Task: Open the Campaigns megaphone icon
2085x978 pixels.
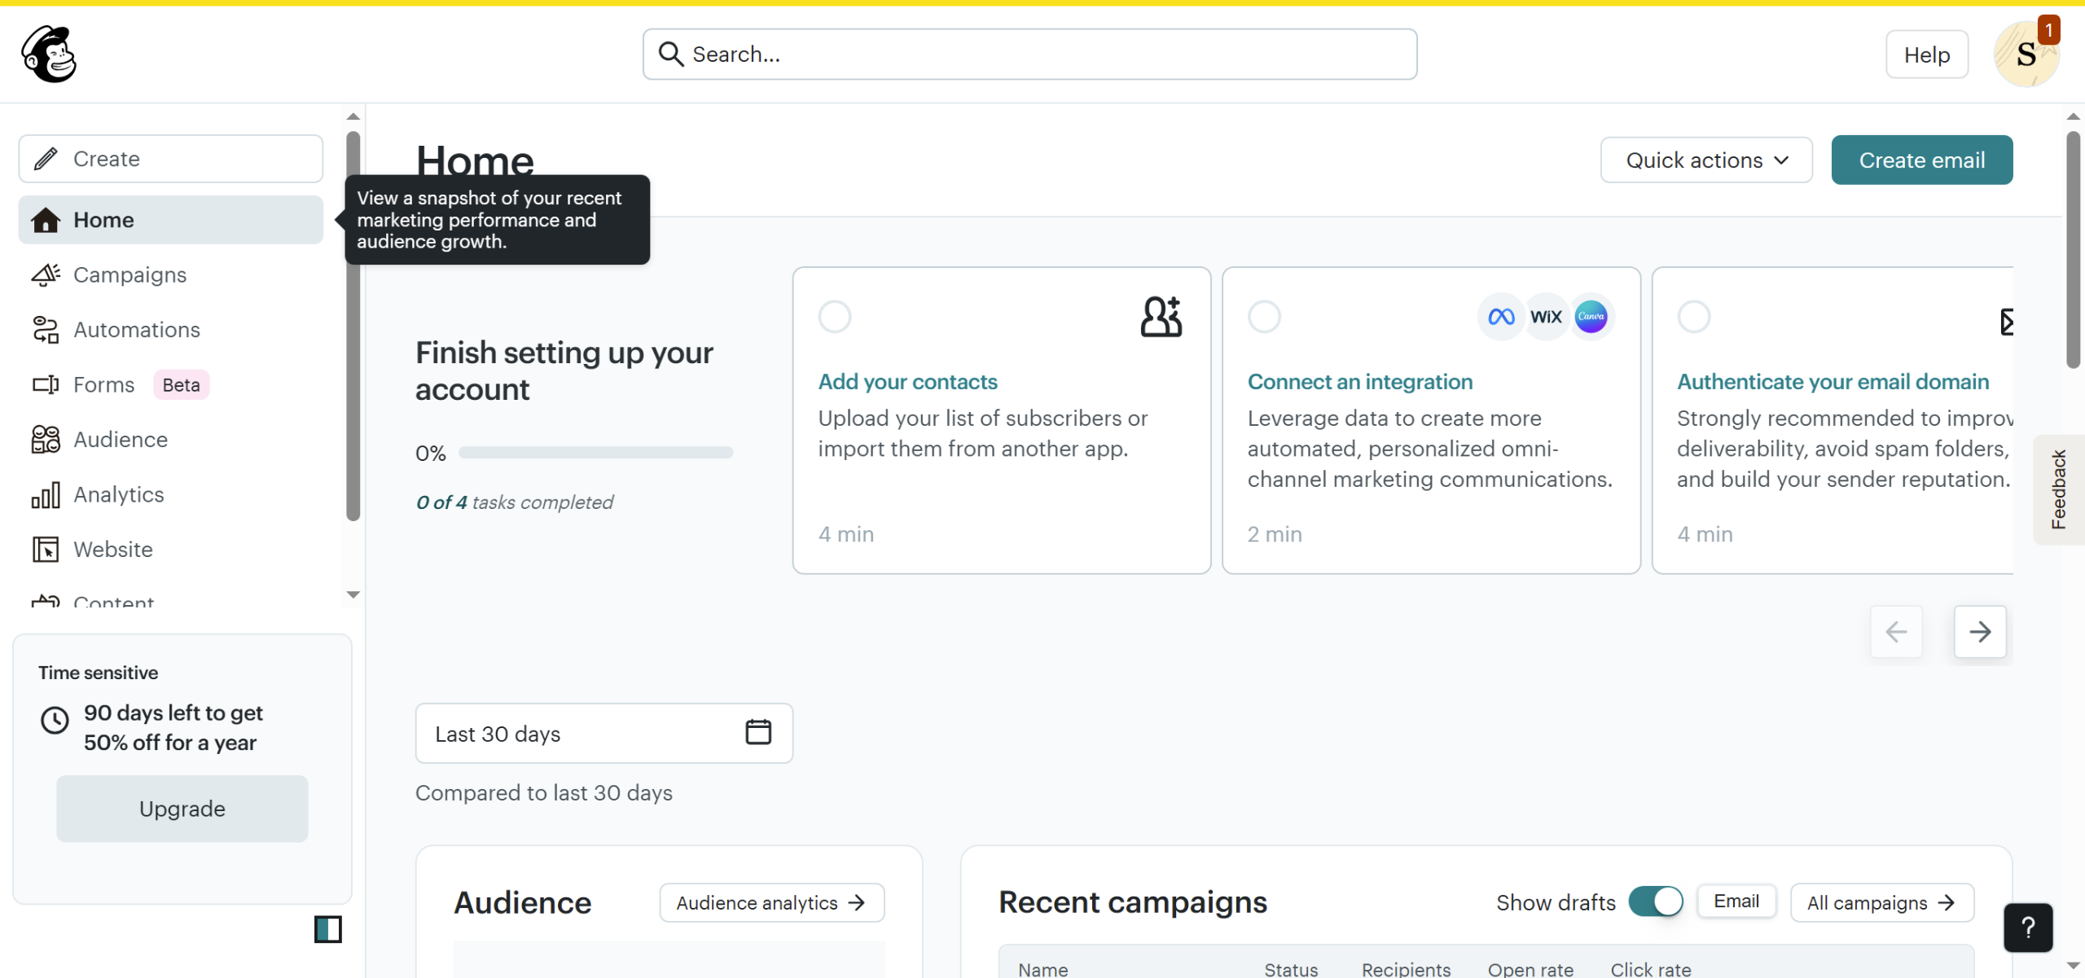Action: click(x=46, y=275)
